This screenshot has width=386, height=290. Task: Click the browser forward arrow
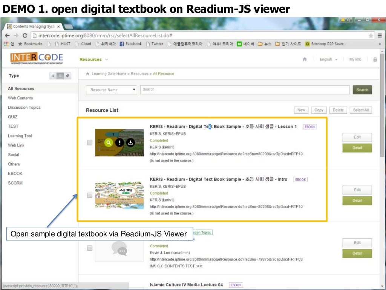pyautogui.click(x=16, y=35)
